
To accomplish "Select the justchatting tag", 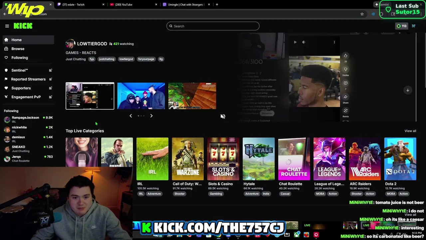I will coord(106,59).
